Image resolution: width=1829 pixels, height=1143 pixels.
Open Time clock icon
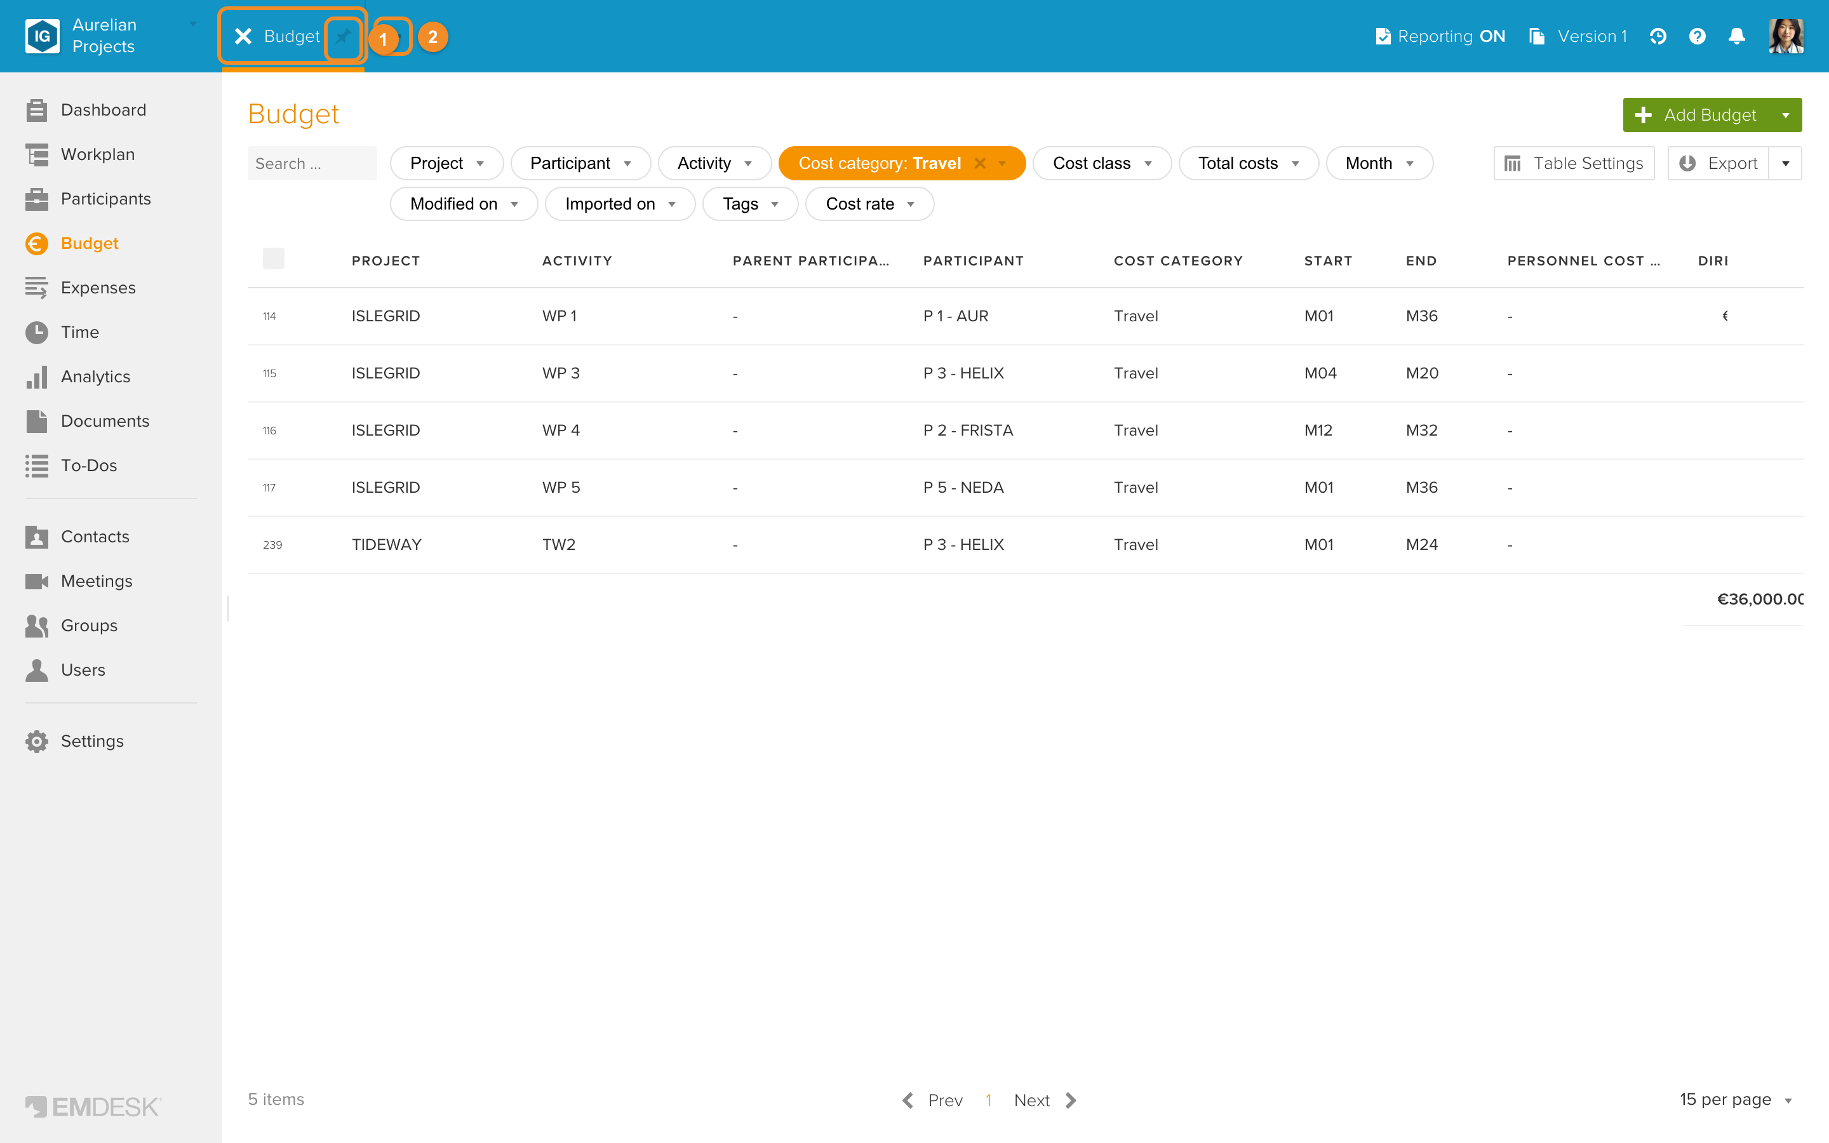[36, 333]
